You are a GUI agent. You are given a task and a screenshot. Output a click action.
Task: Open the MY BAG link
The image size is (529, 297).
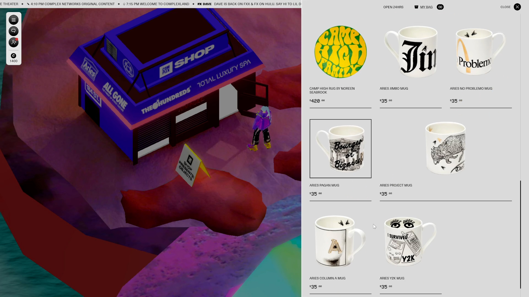(427, 7)
